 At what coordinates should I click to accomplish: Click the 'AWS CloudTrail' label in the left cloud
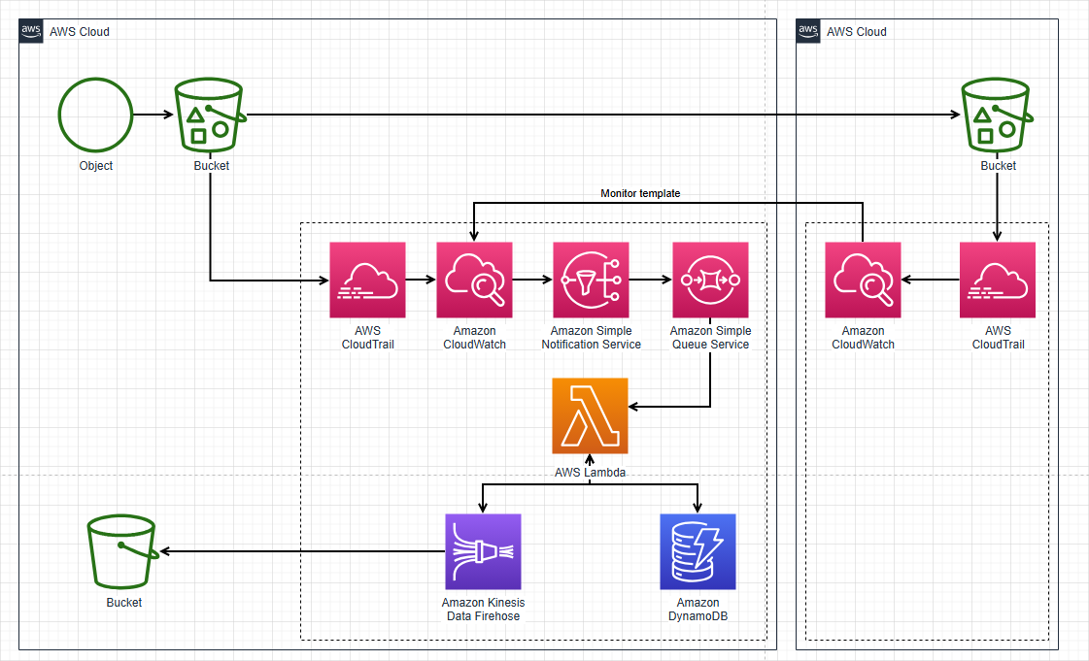point(367,337)
